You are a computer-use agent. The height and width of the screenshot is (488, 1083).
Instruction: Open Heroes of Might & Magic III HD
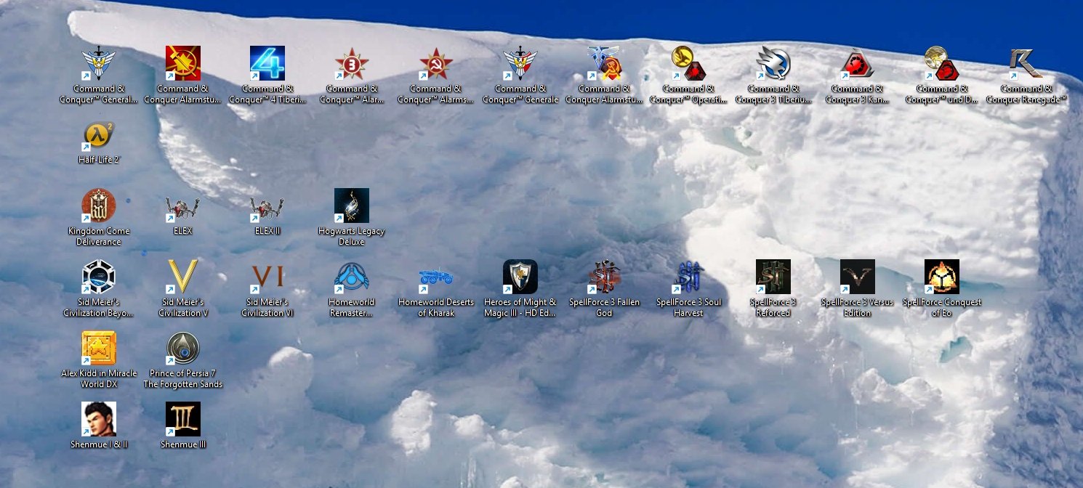coord(520,277)
